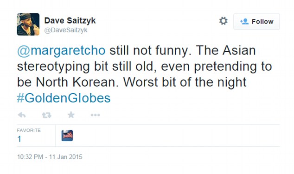Open the @DaveSaitzyk handle link

[66, 30]
